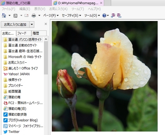Click the Office ライフ orange icon
The height and width of the screenshot is (135, 165).
(x=5, y=69)
